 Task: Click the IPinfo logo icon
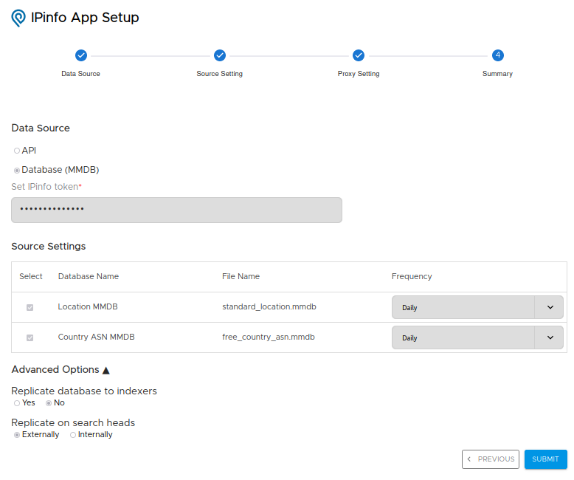18,18
